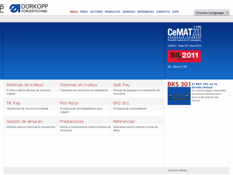Open the PRODUCTOS menu item
The height and width of the screenshot is (175, 233).
112,12
